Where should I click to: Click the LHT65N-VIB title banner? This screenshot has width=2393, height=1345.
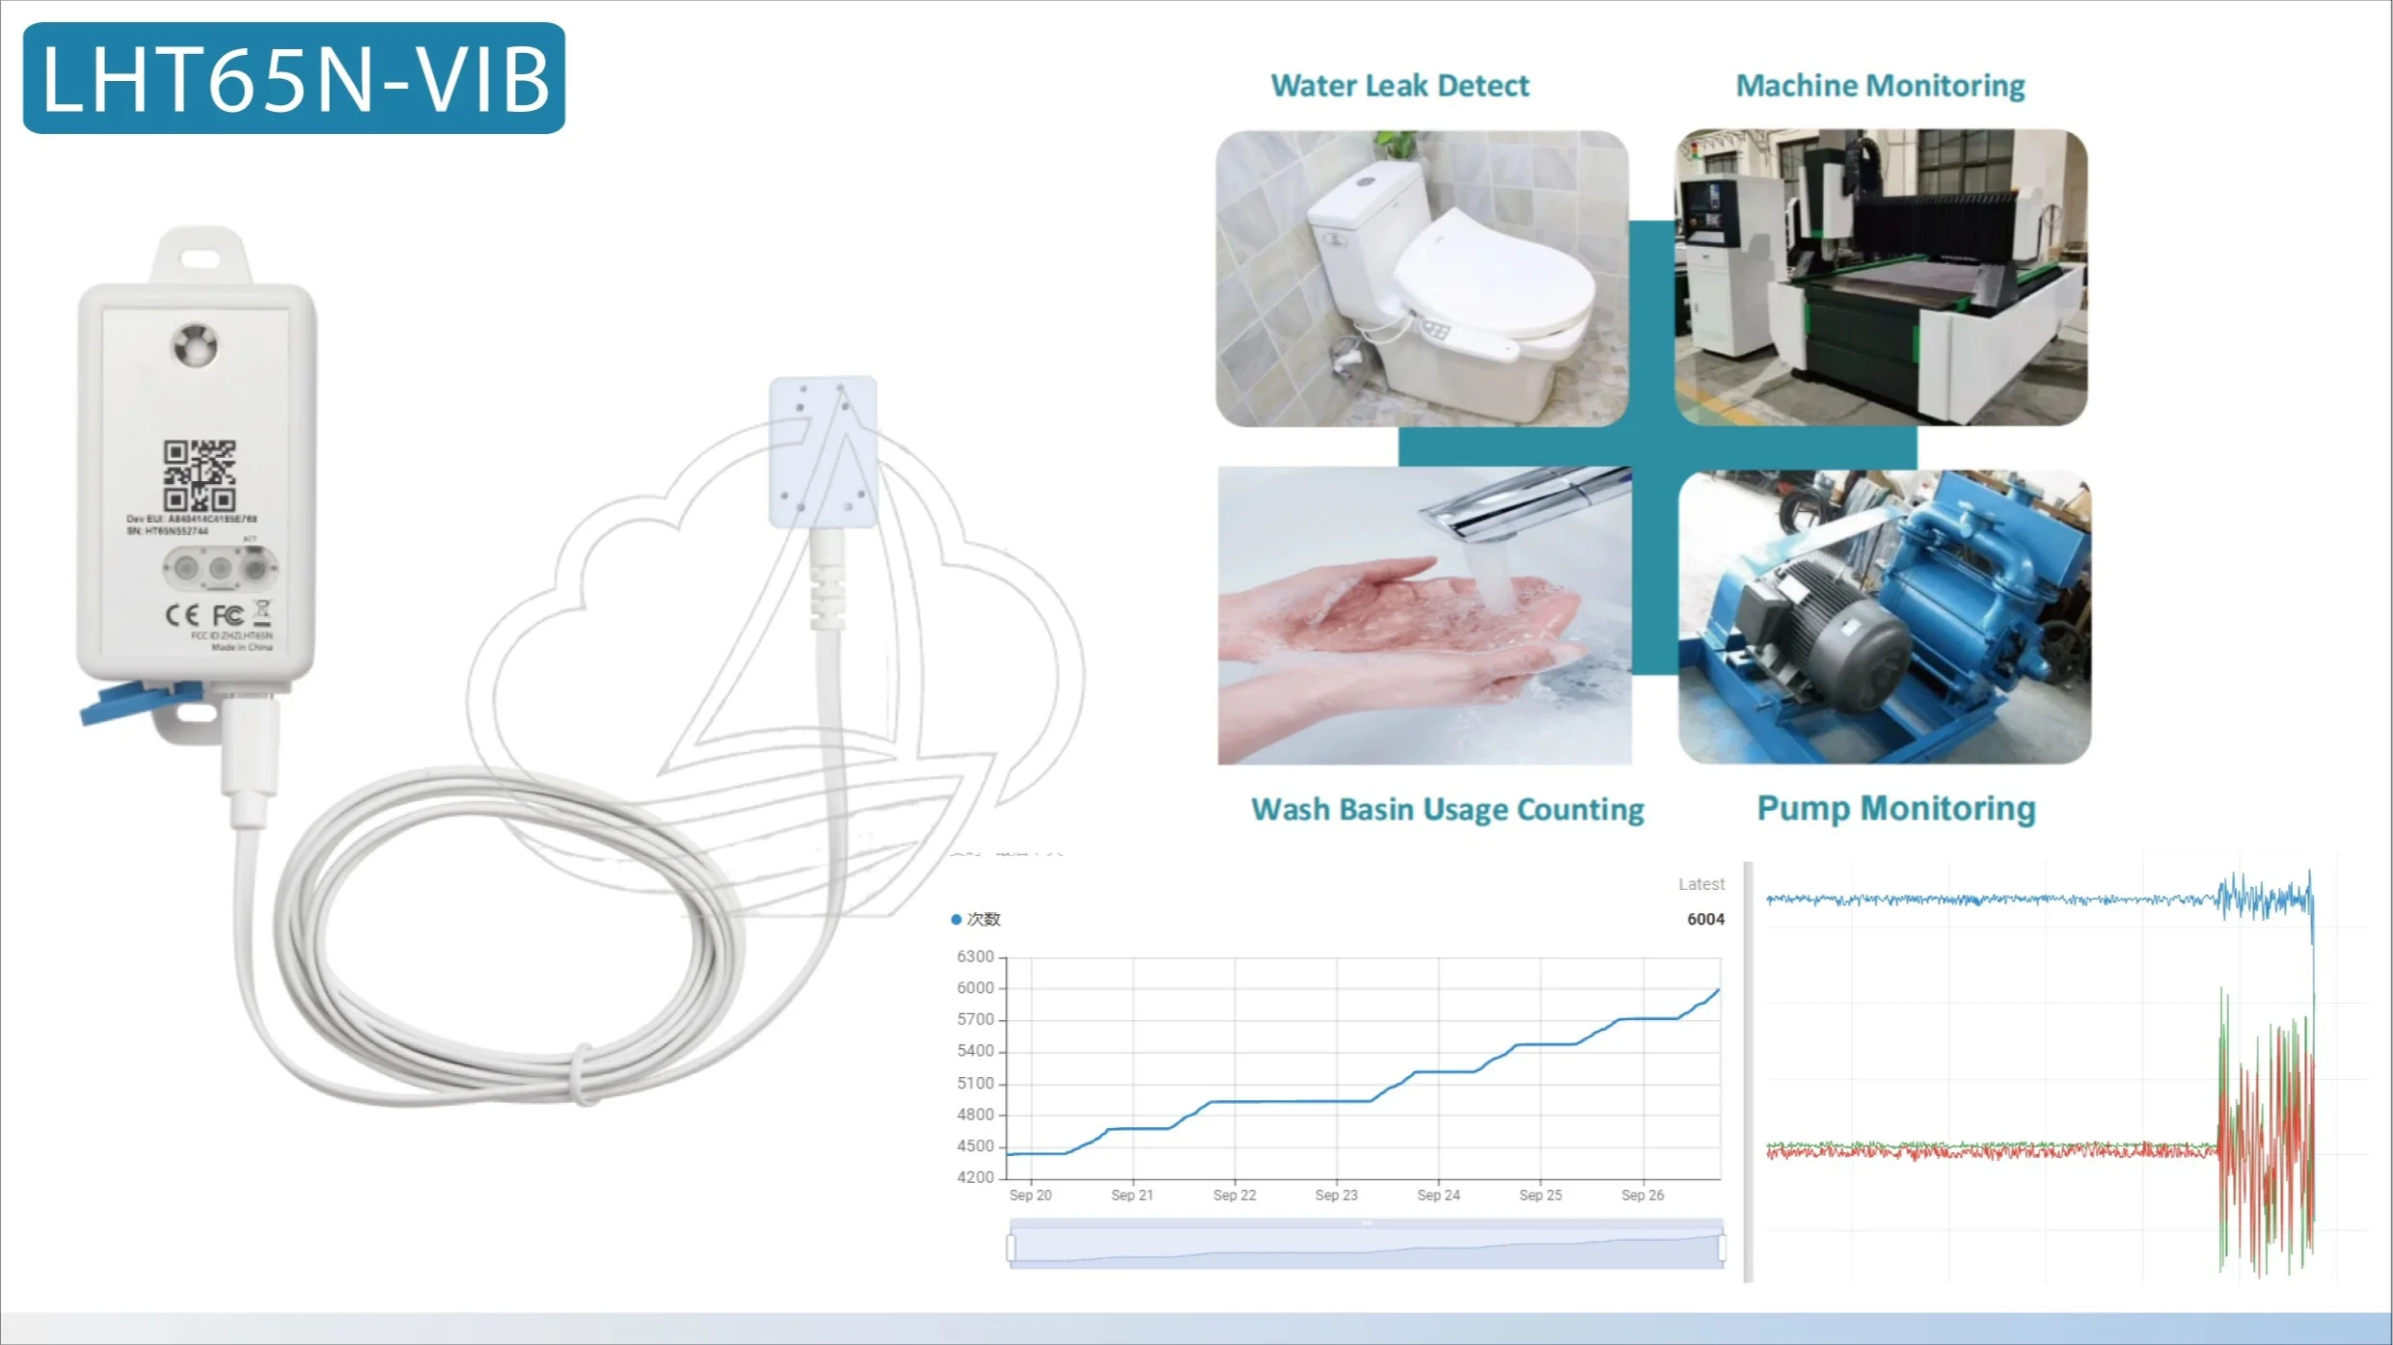point(294,78)
